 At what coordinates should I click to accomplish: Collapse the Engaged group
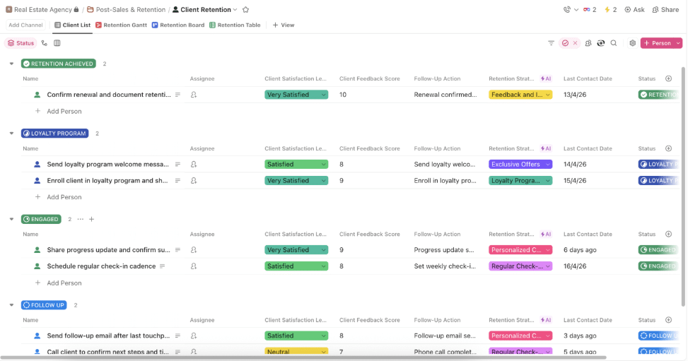tap(11, 219)
